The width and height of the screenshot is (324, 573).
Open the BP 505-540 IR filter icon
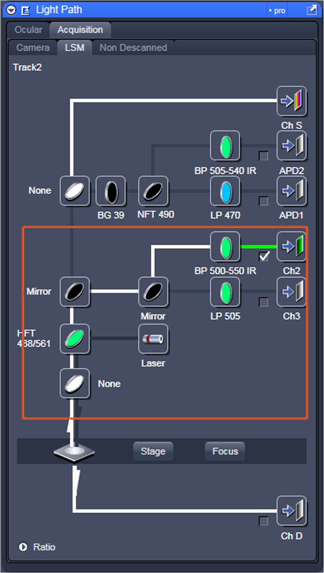point(225,146)
